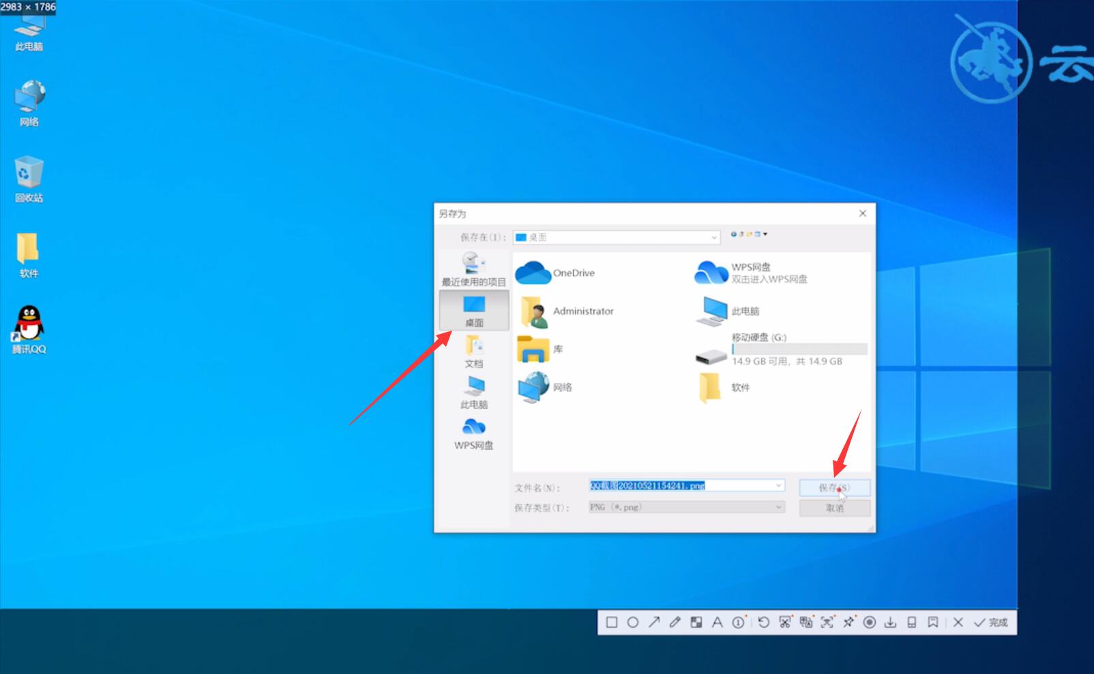Send screenshot to phone icon

912,622
